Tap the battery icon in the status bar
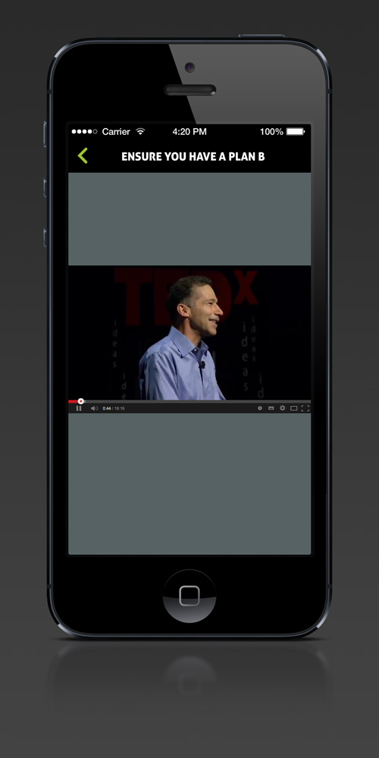Viewport: 379px width, 758px height. [x=296, y=131]
